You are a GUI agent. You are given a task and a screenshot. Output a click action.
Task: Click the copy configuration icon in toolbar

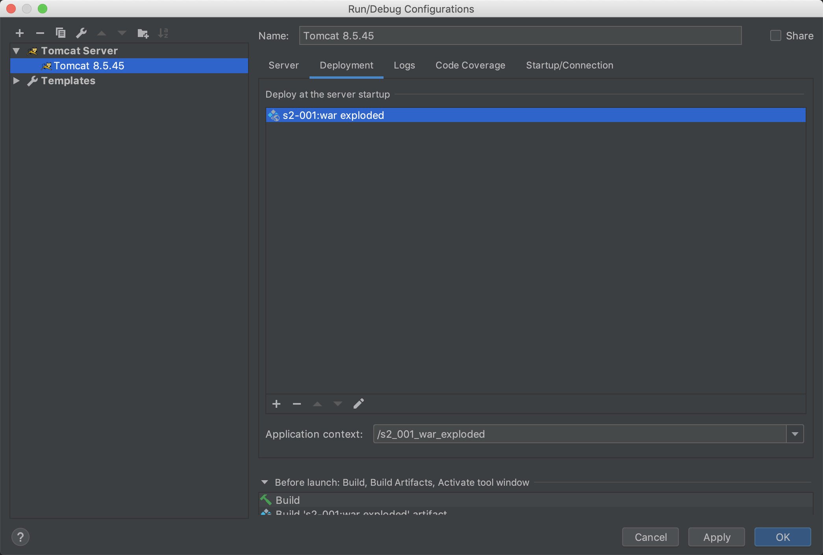coord(61,32)
